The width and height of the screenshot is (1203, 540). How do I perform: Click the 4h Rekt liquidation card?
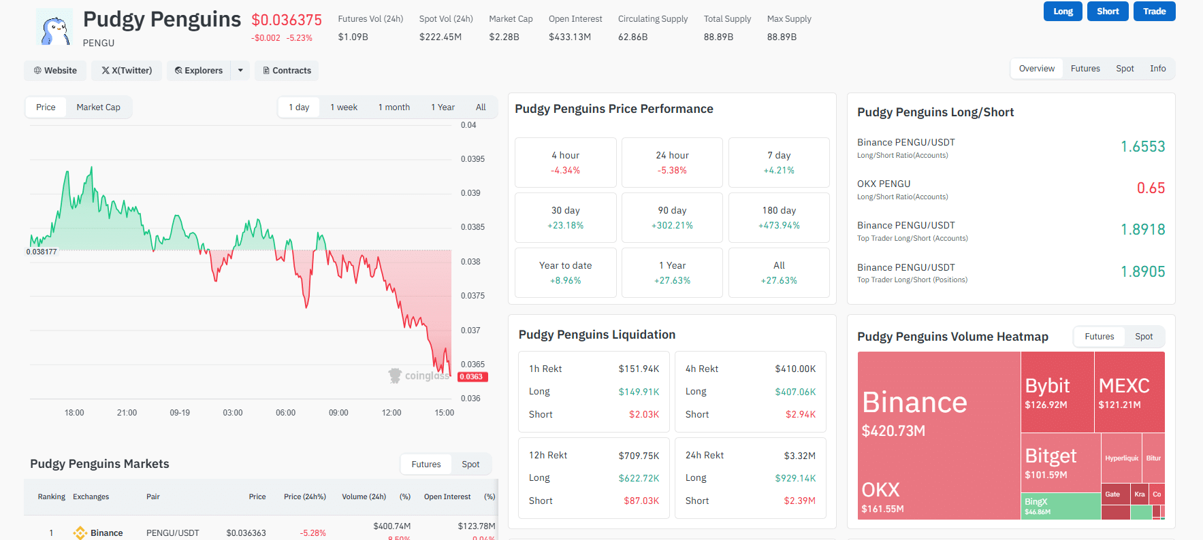750,392
